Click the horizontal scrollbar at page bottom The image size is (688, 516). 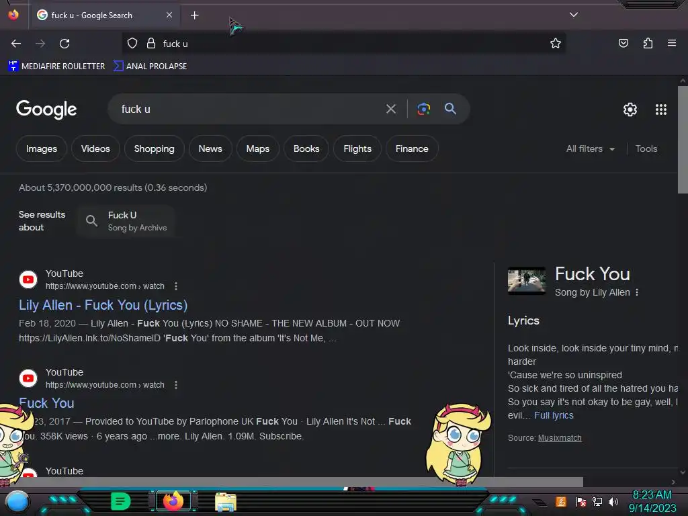point(292,482)
